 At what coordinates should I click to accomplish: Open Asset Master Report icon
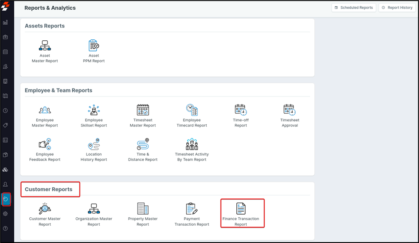45,46
